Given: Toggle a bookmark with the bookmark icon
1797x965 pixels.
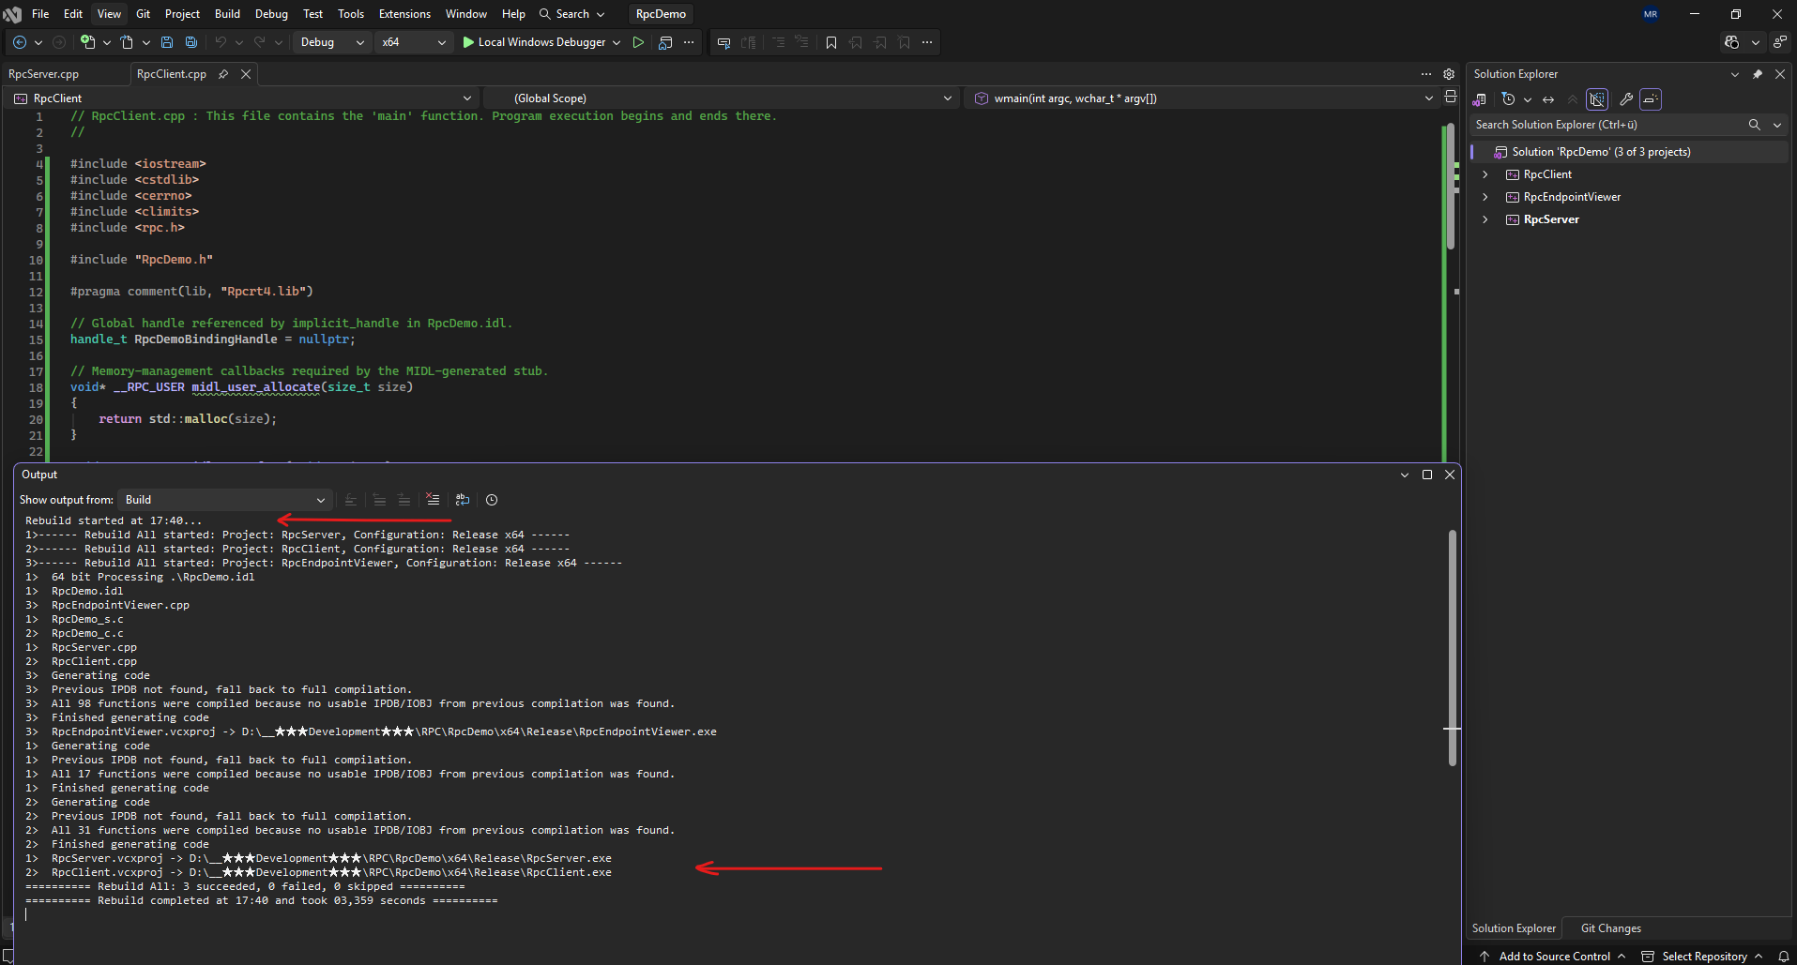Looking at the screenshot, I should 831,42.
